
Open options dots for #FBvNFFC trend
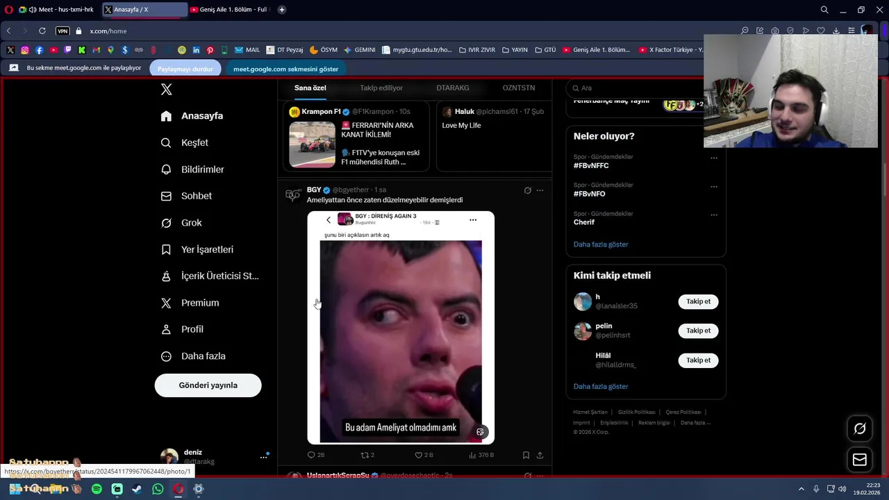714,158
